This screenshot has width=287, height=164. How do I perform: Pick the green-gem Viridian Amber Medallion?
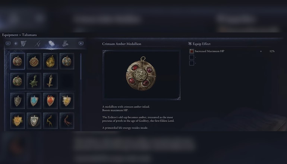point(18,81)
